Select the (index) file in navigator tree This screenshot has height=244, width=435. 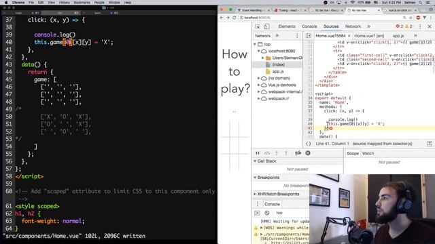pyautogui.click(x=278, y=64)
